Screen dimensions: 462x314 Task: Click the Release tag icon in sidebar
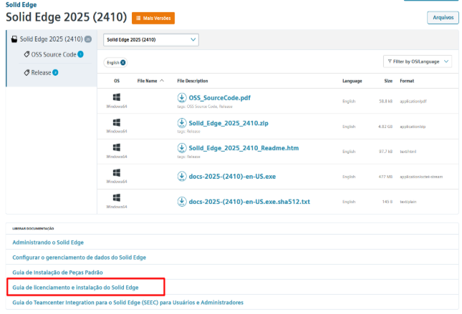(x=27, y=72)
